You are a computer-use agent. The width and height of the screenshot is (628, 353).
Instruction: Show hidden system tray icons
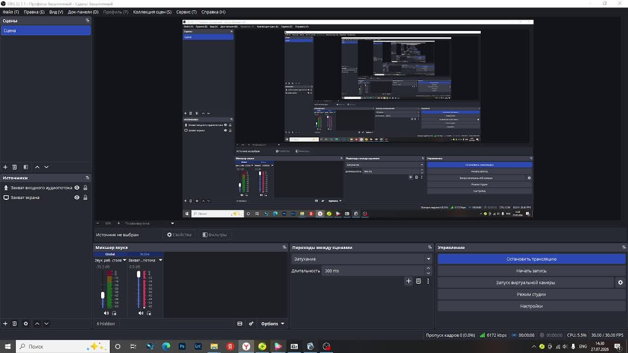[x=534, y=347]
